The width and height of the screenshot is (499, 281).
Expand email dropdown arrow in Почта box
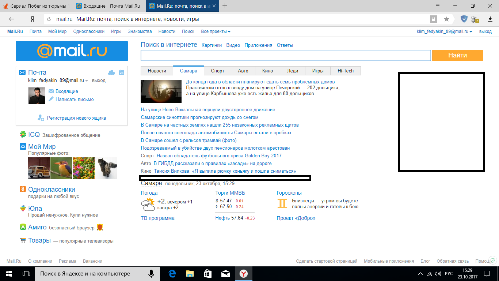(87, 81)
